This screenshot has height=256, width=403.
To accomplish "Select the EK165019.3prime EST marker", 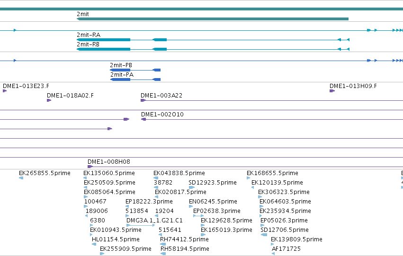I will pyautogui.click(x=203, y=235).
